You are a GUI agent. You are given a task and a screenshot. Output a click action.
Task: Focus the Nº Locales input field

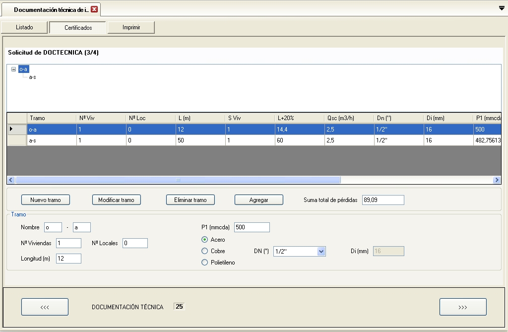click(135, 243)
